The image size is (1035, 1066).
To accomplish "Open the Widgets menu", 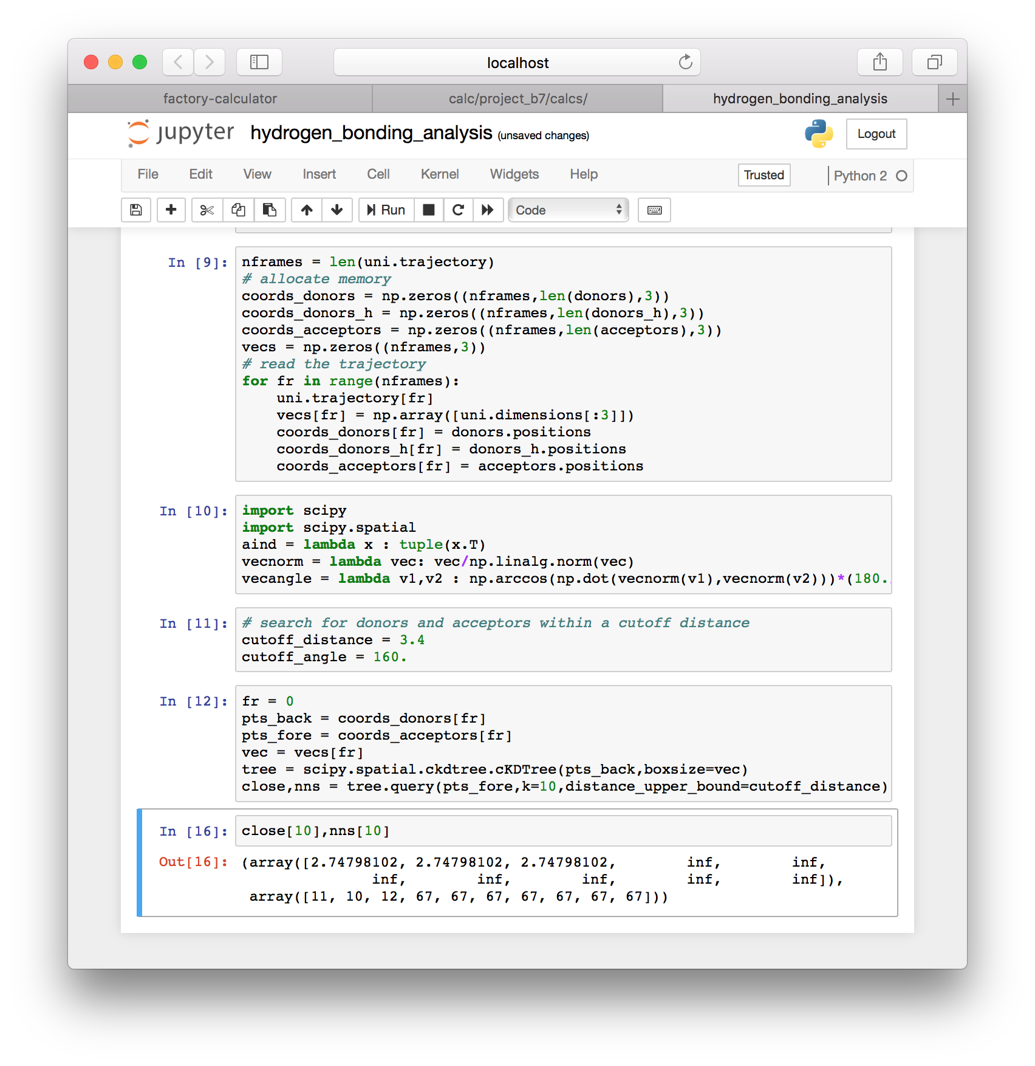I will click(514, 174).
